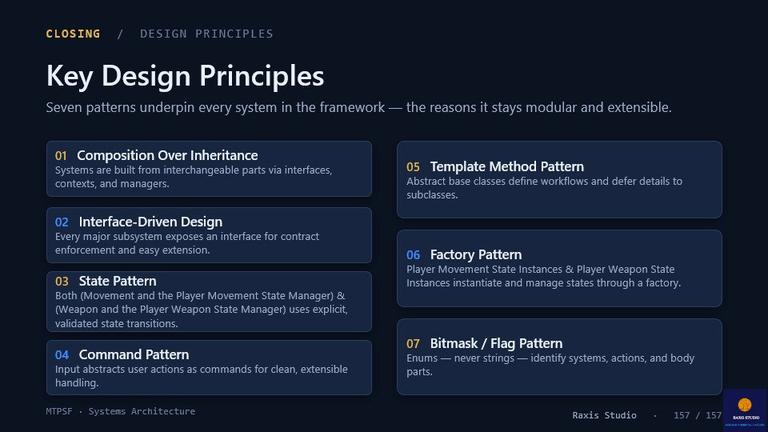Open the Bitmask / Flag Pattern card
This screenshot has height=432, width=768.
pyautogui.click(x=559, y=357)
